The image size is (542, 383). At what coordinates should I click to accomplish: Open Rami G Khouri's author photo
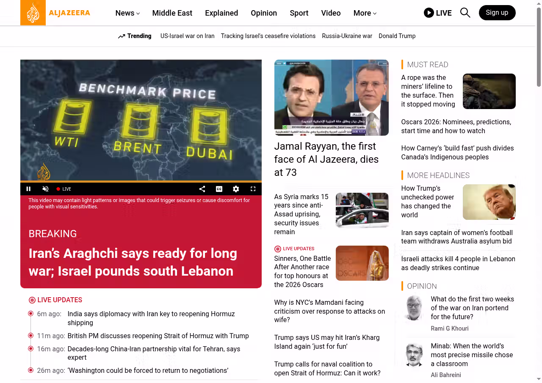click(x=414, y=308)
